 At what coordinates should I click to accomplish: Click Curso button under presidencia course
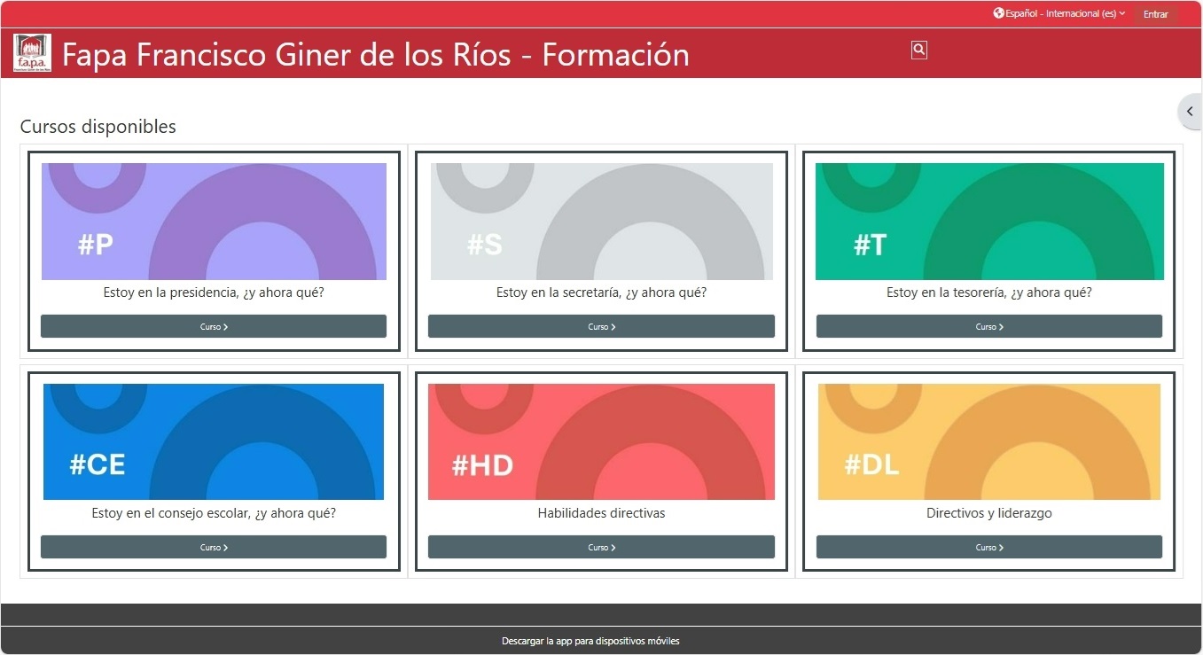click(214, 326)
